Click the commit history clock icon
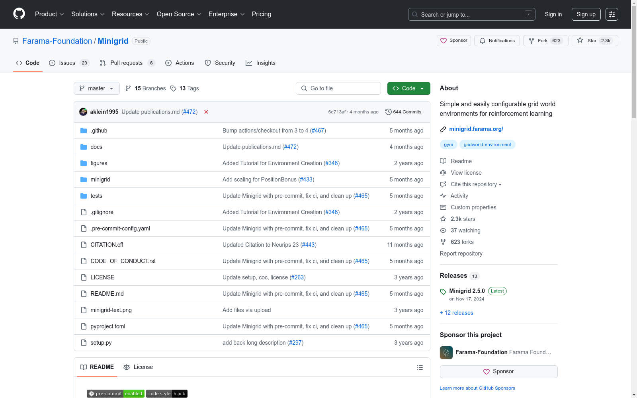The height and width of the screenshot is (398, 637). (x=389, y=112)
